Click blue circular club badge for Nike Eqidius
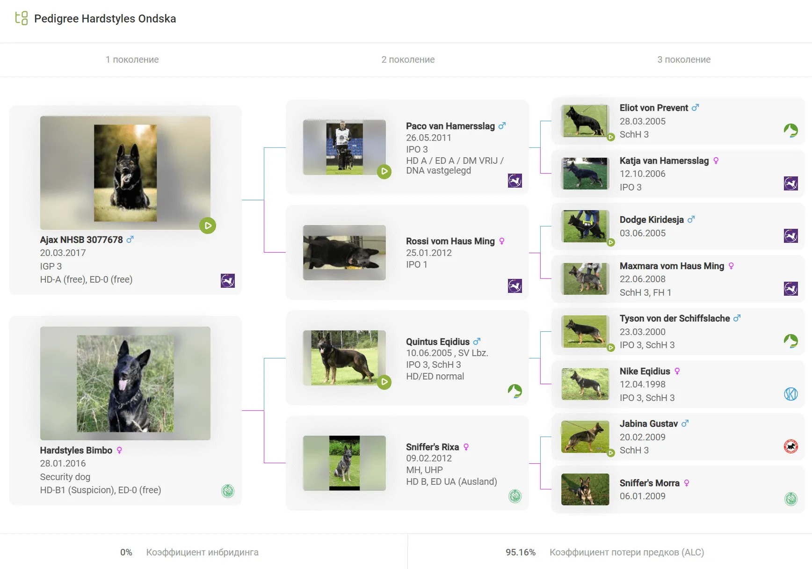Viewport: 812px width, 569px height. [x=790, y=394]
